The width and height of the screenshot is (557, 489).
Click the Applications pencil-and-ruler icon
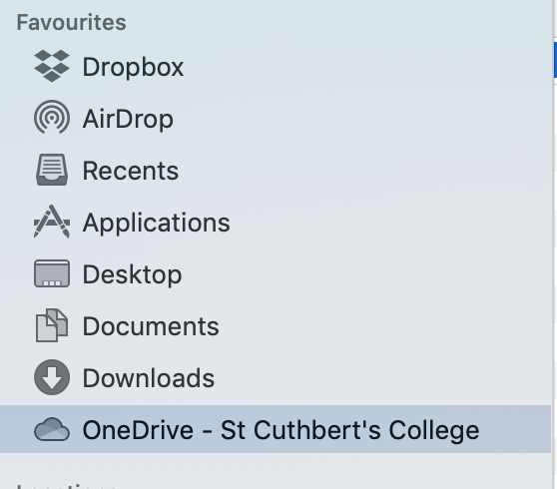pyautogui.click(x=52, y=222)
